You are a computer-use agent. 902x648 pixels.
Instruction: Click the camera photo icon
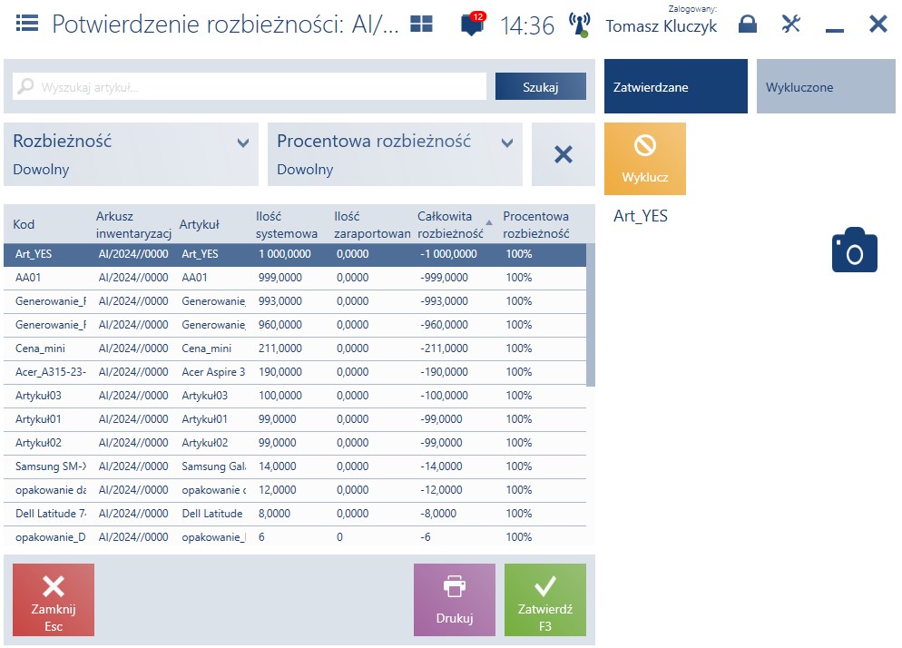tap(854, 250)
